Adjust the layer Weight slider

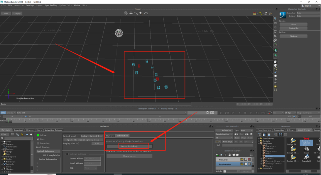point(231,171)
